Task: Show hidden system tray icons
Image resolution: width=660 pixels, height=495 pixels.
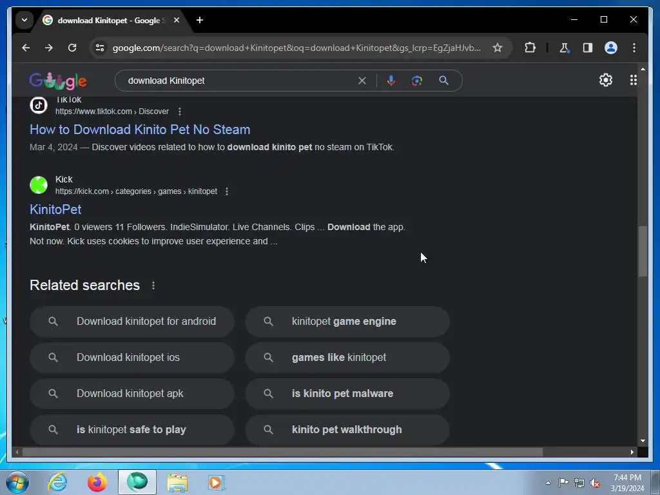Action: (x=548, y=483)
